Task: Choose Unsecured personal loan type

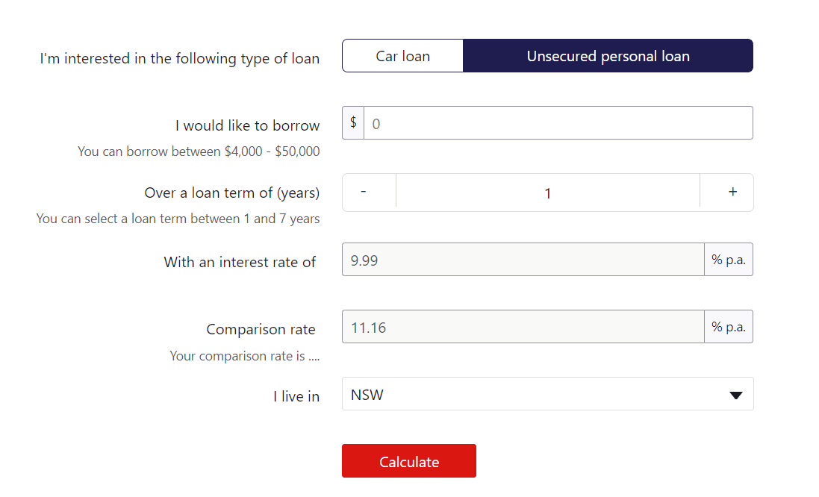Action: pos(608,56)
